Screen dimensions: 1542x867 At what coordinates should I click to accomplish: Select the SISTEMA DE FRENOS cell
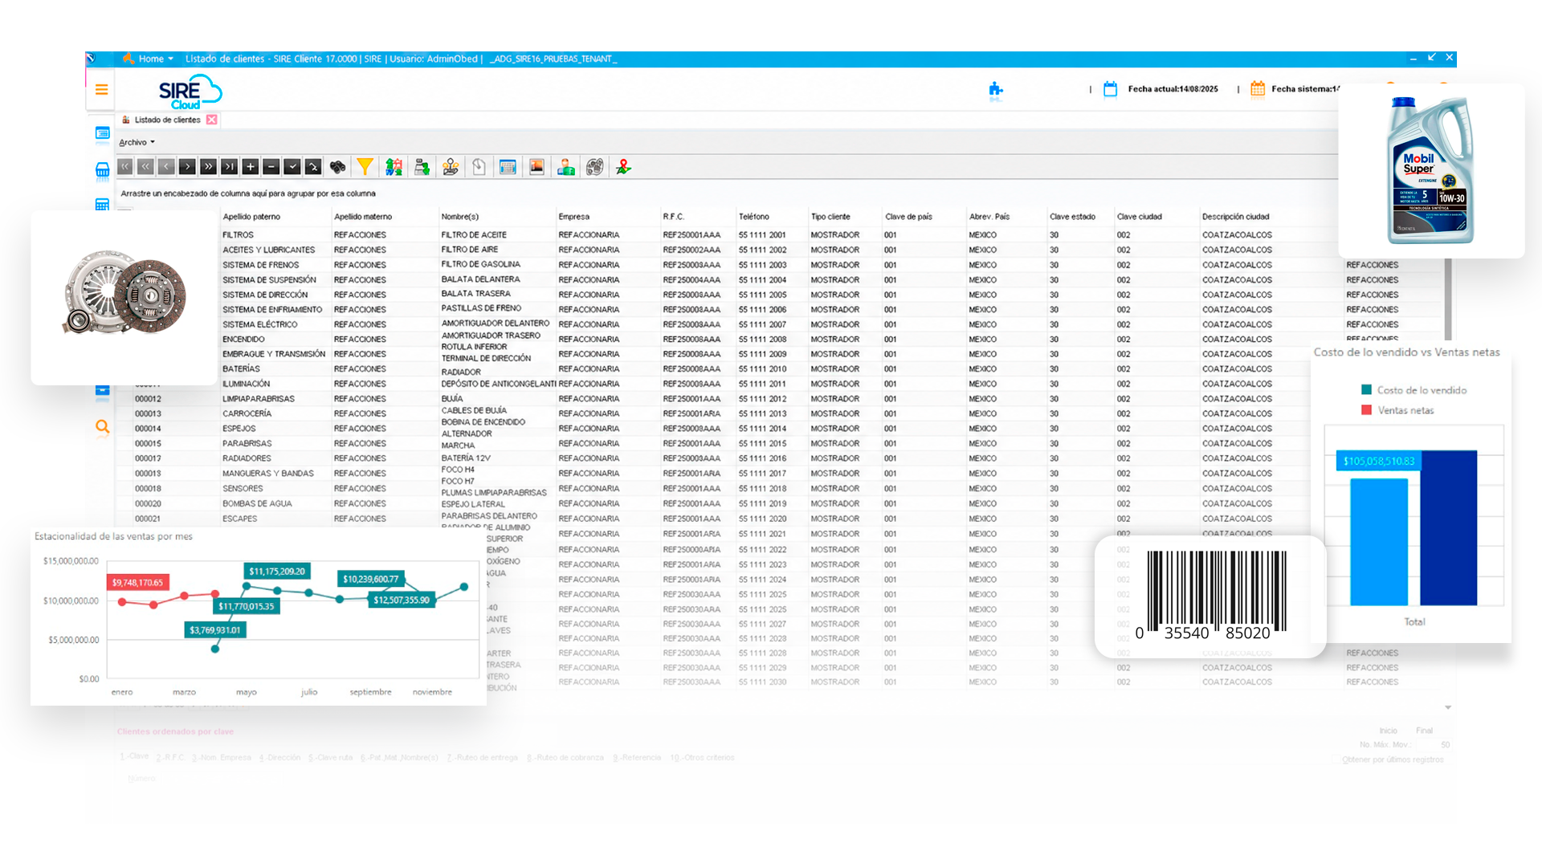(260, 265)
